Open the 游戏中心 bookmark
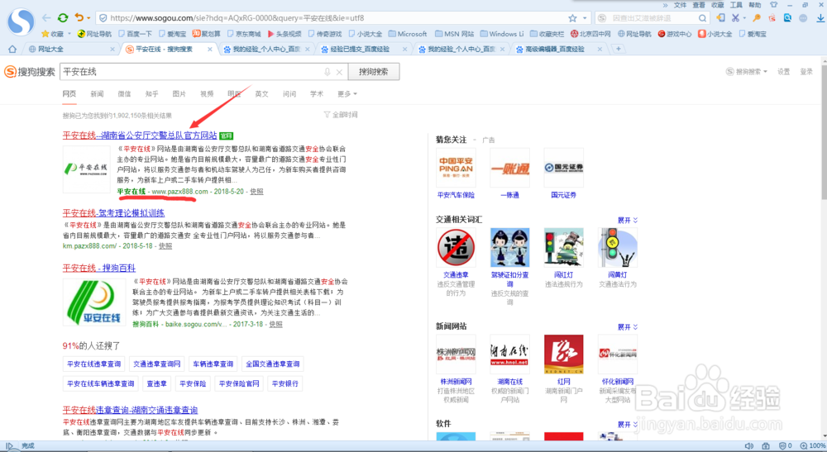 675,34
